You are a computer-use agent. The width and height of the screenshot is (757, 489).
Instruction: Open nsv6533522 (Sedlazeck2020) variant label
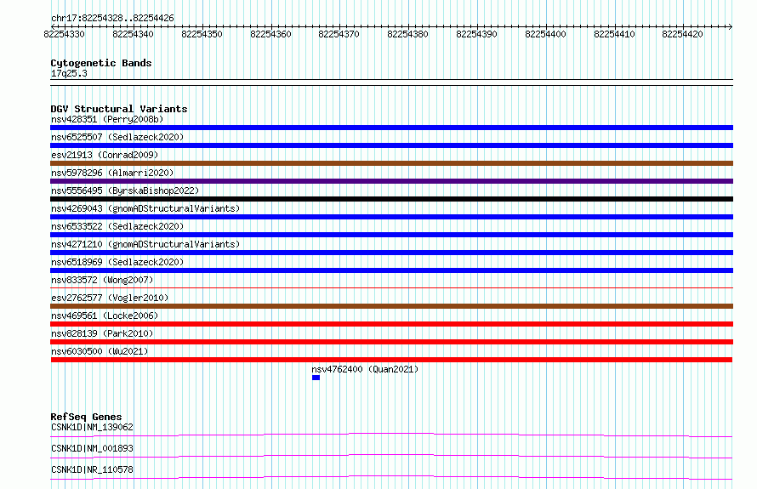coord(117,226)
